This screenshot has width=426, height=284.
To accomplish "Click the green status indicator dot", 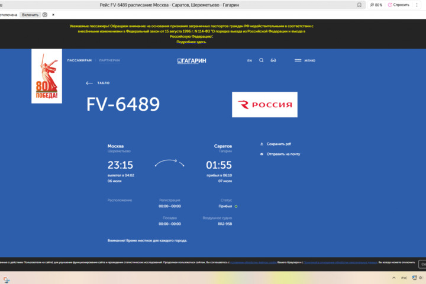I will 236,206.
